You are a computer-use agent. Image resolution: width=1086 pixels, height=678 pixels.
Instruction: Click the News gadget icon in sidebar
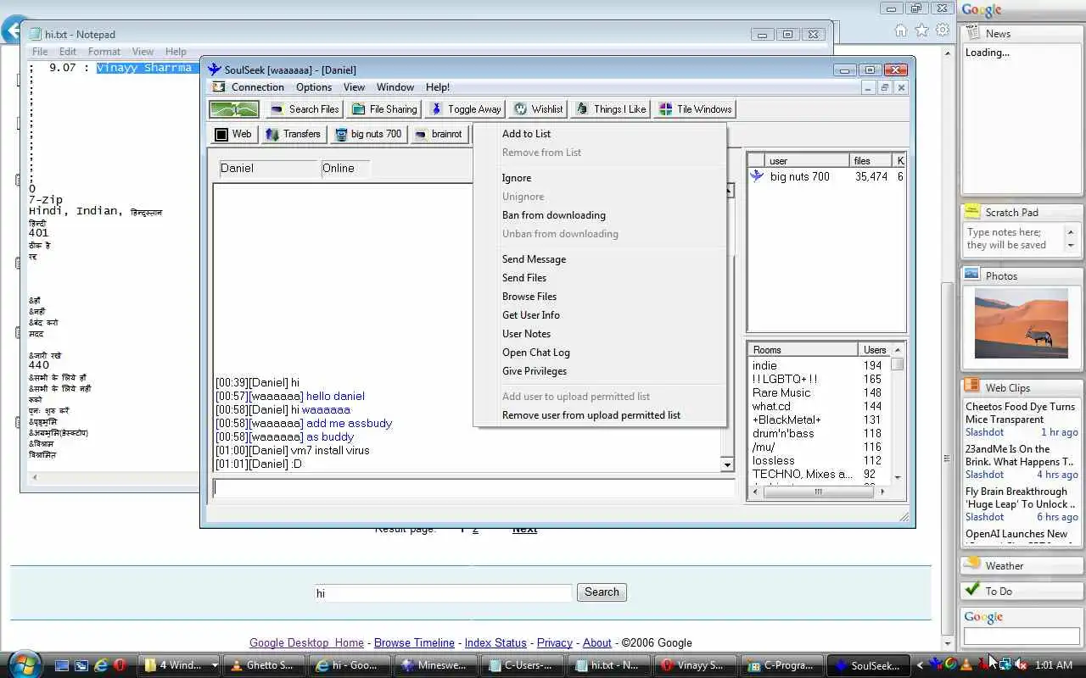(973, 33)
